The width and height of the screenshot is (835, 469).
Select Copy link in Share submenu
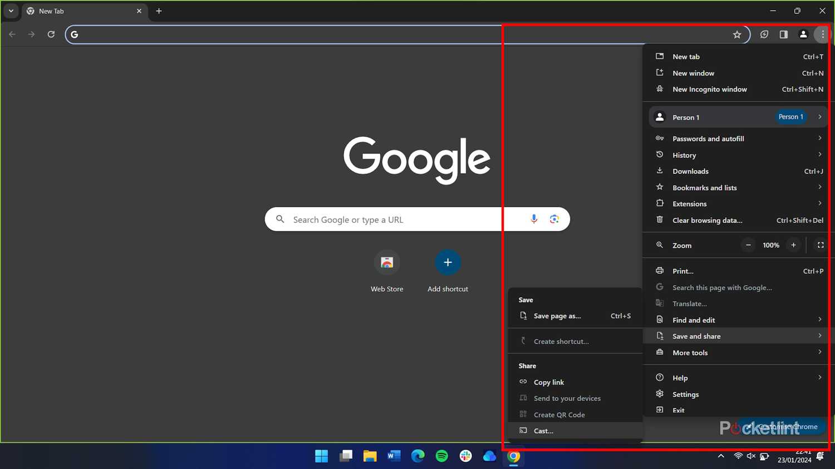[548, 382]
